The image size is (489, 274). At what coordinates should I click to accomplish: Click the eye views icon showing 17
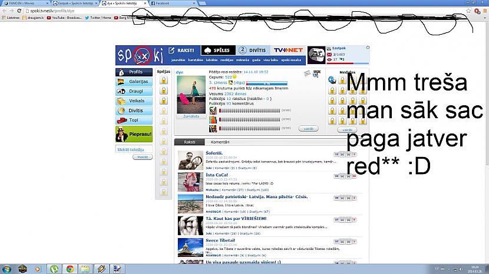point(329,59)
